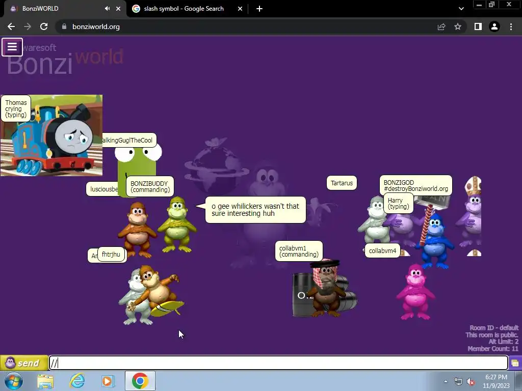Open the yellow icon right of chat input
522x391 pixels.
(515, 362)
